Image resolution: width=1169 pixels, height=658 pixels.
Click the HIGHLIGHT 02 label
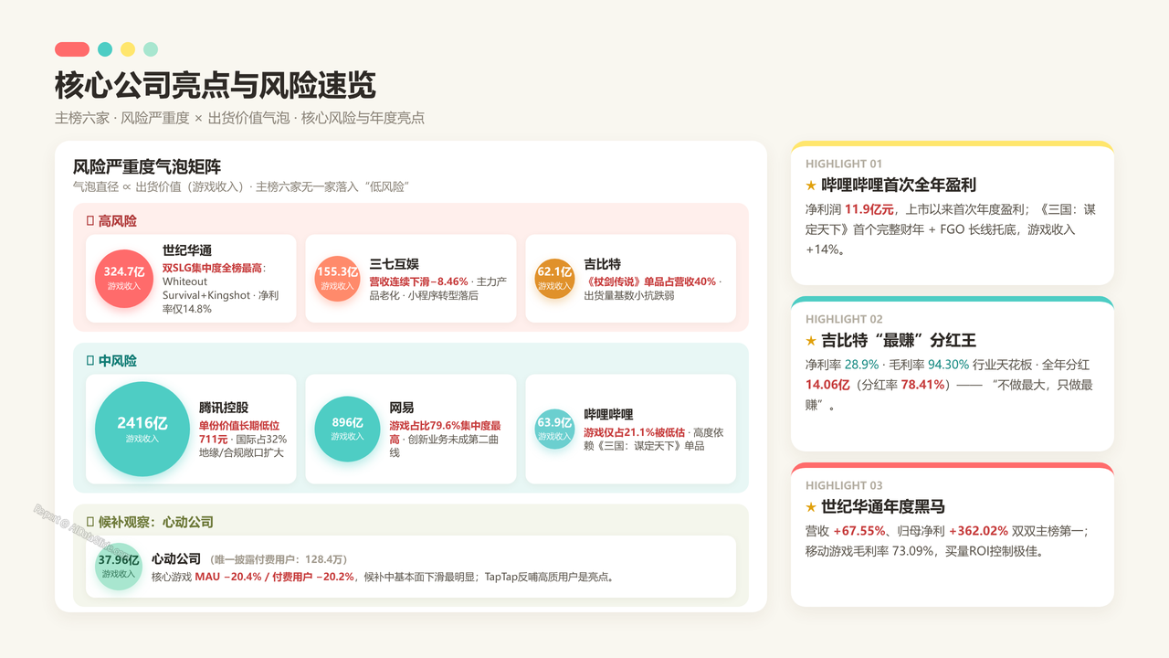pos(844,319)
